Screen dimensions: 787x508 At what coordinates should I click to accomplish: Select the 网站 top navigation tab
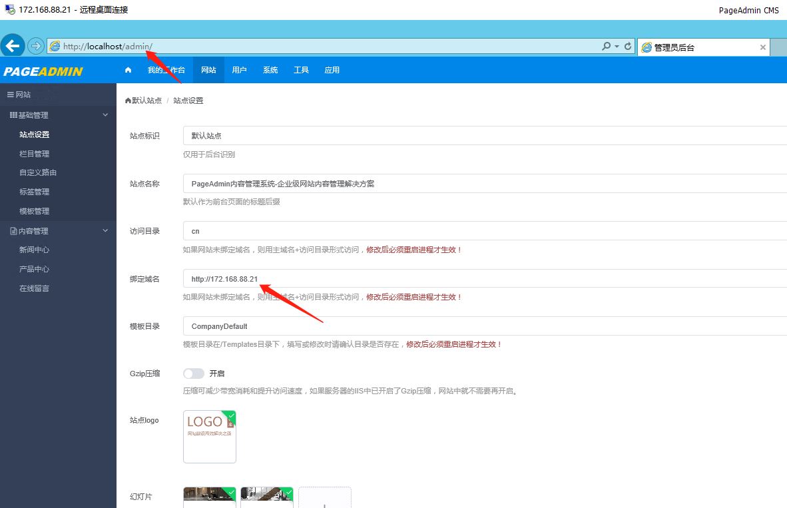coord(209,70)
